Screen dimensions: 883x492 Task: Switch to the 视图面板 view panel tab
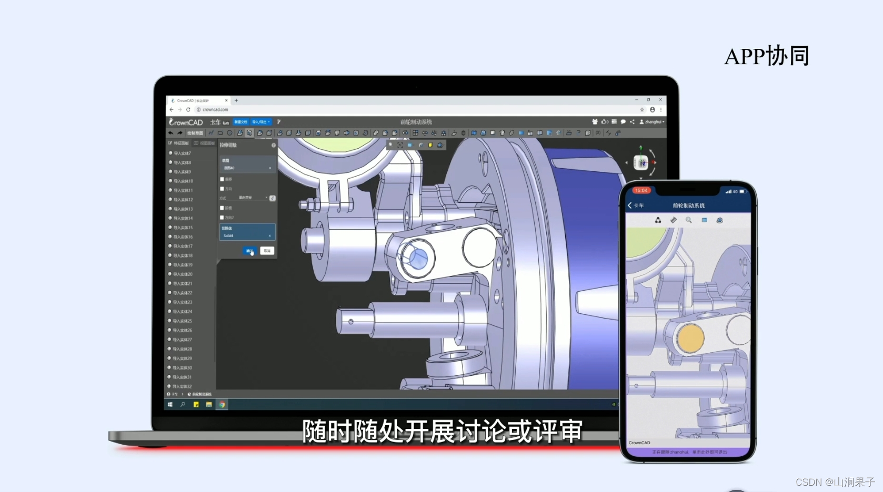(x=204, y=143)
